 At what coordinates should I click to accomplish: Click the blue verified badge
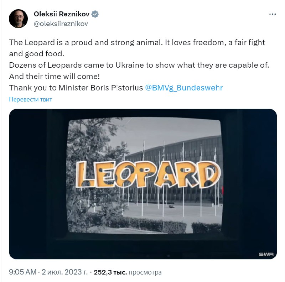pos(95,14)
